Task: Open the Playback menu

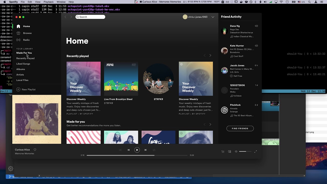Action: 49,2
